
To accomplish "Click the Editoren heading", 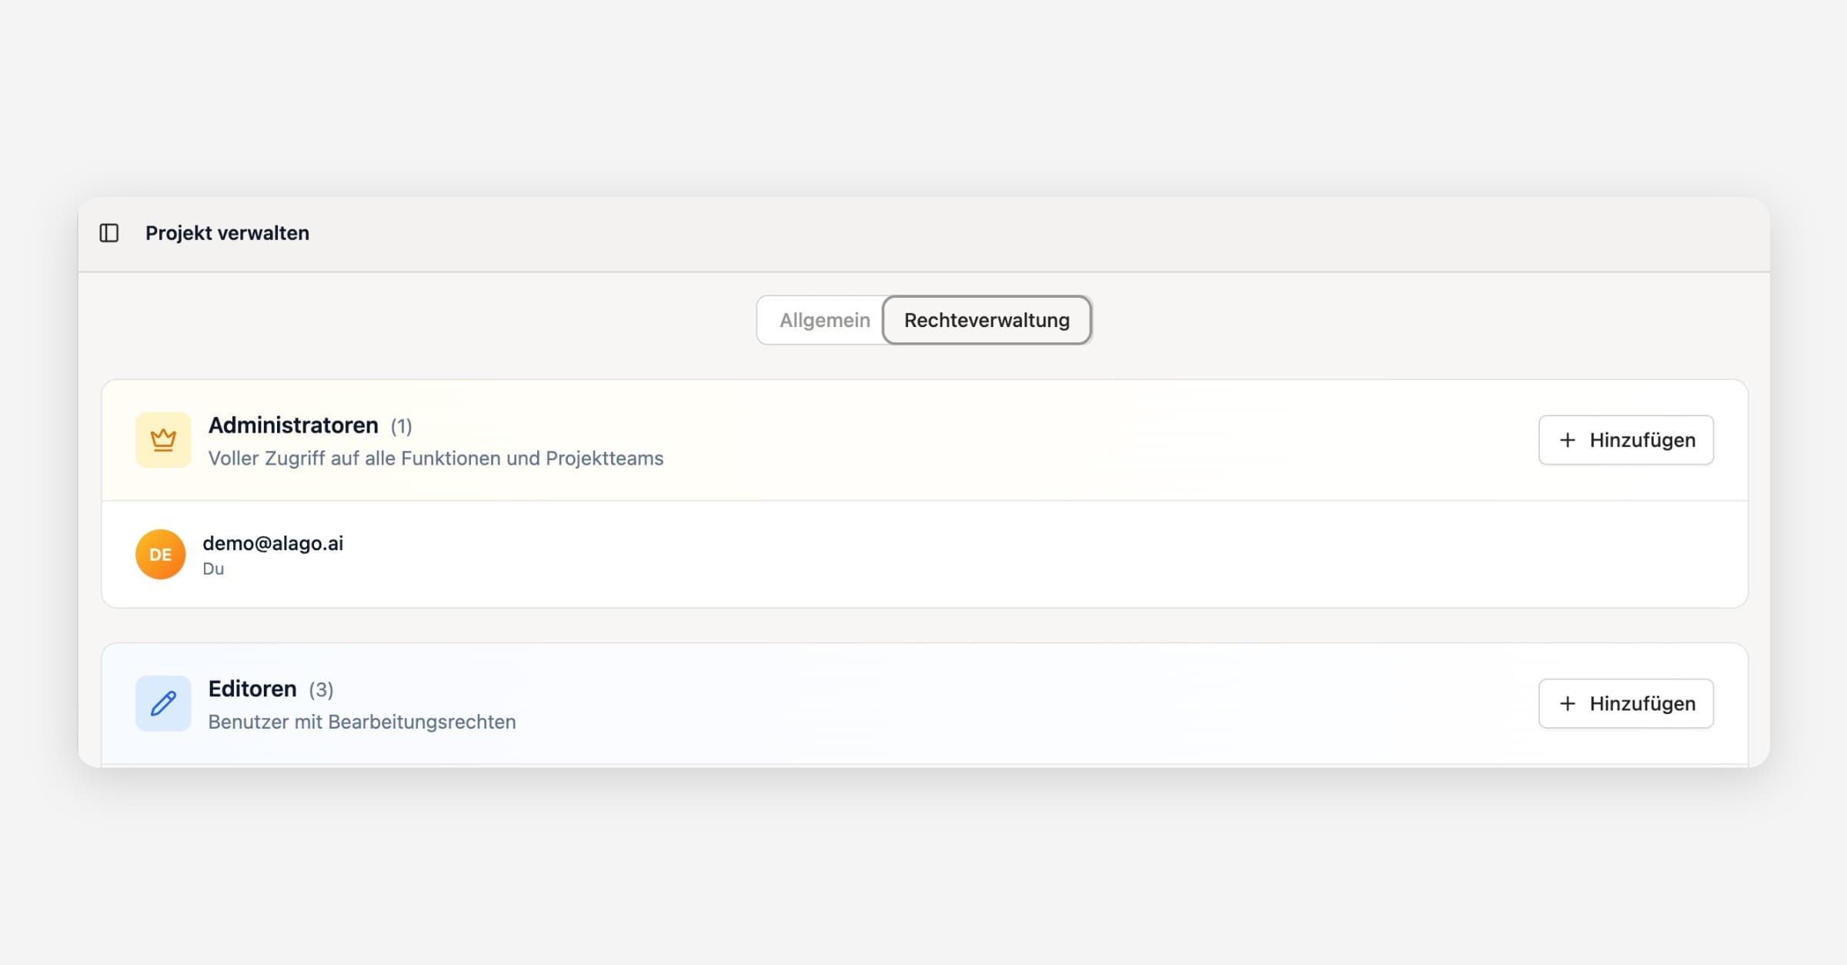I will pyautogui.click(x=252, y=689).
